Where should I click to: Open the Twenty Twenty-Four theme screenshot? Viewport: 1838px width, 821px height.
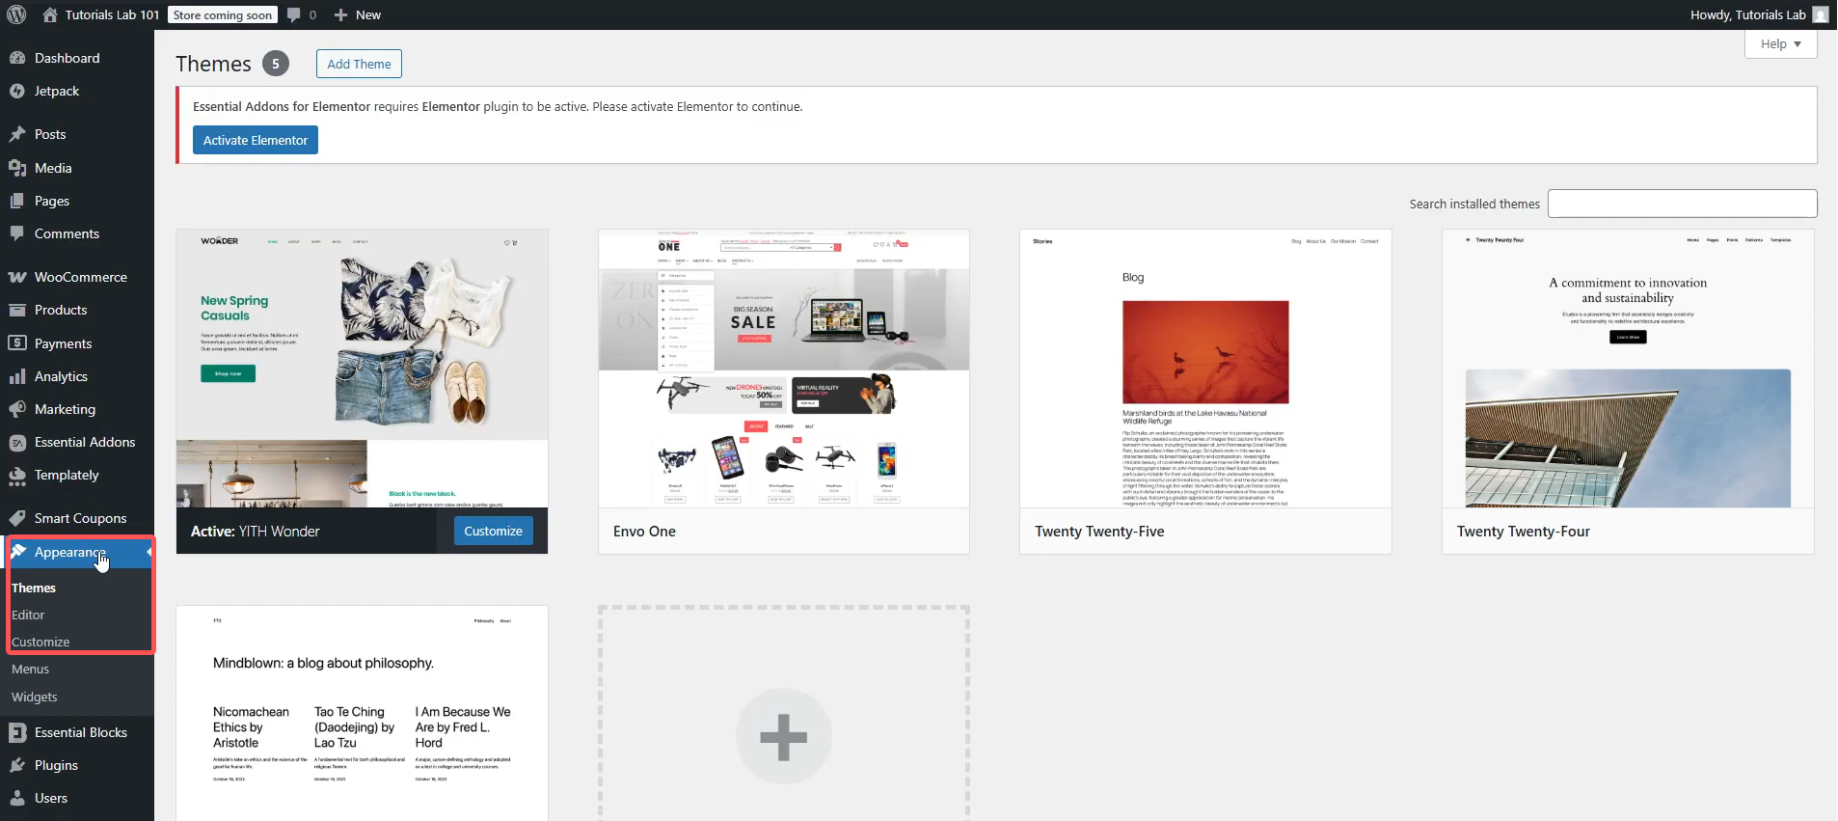1628,369
